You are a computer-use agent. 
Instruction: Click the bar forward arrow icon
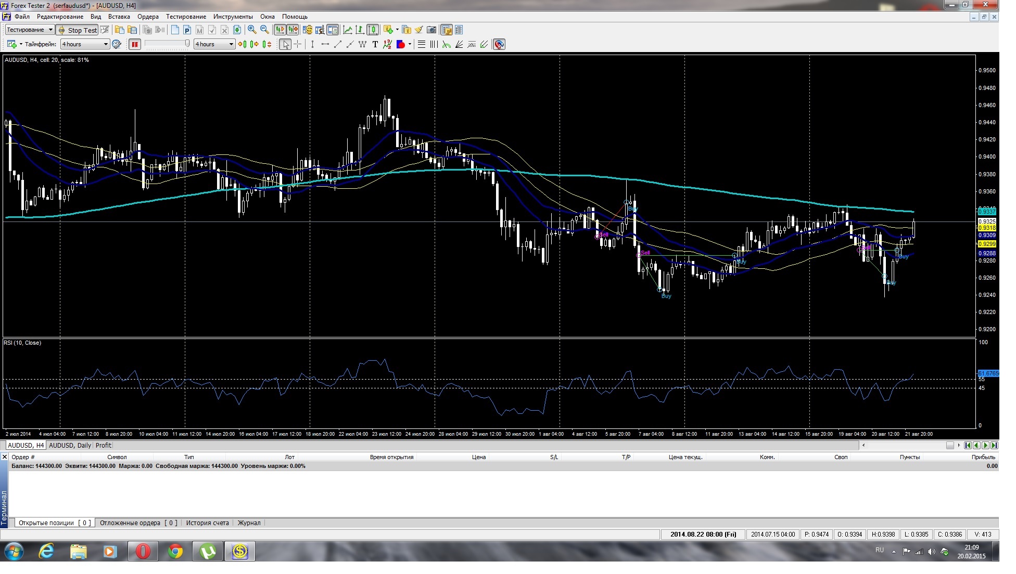[254, 44]
